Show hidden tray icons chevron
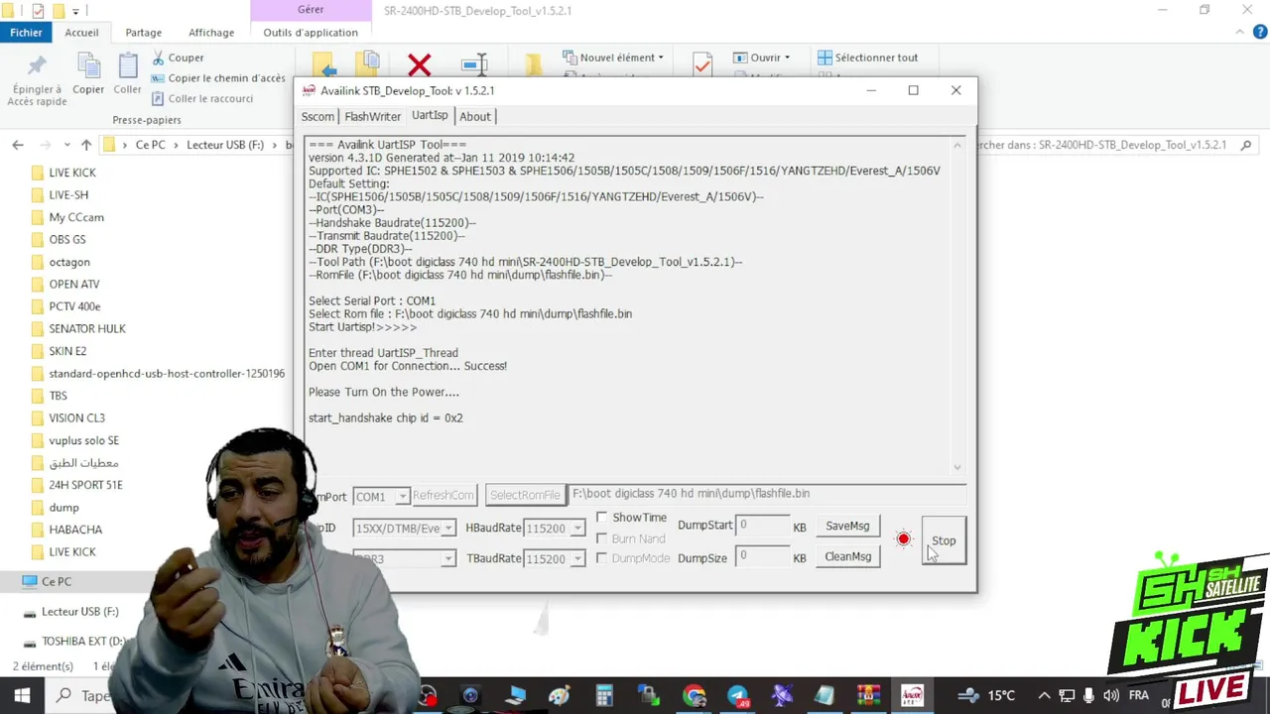 click(x=1044, y=695)
